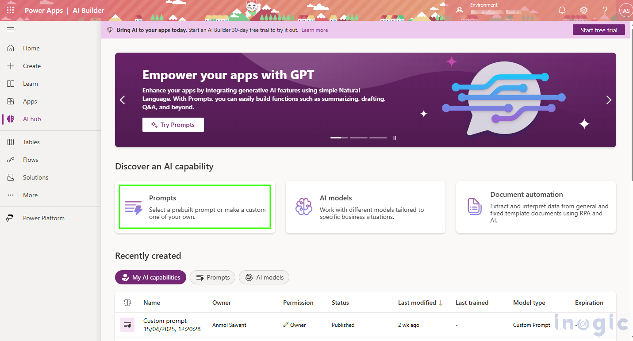Click the Published status cell
Image resolution: width=633 pixels, height=341 pixels.
pos(343,325)
